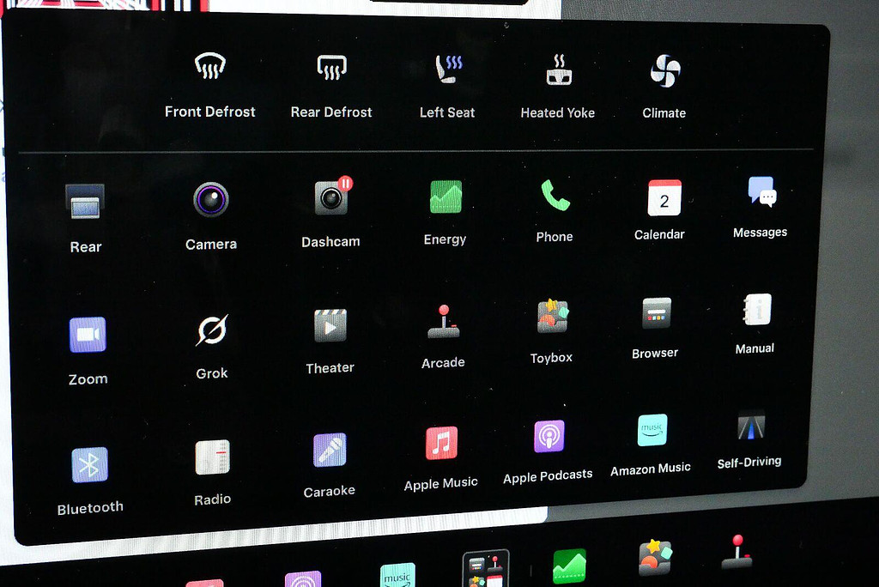The height and width of the screenshot is (587, 879).
Task: Launch the Radio app
Action: tap(213, 473)
